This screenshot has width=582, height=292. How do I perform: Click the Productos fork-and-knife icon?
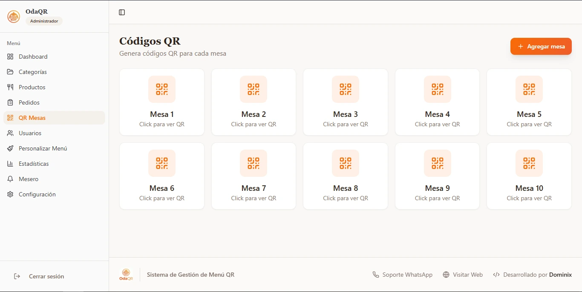(10, 87)
